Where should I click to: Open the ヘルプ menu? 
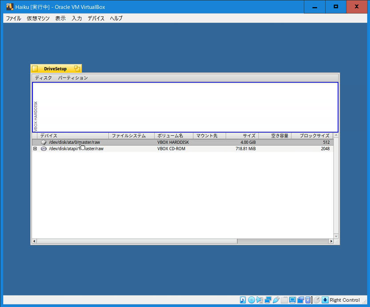116,18
